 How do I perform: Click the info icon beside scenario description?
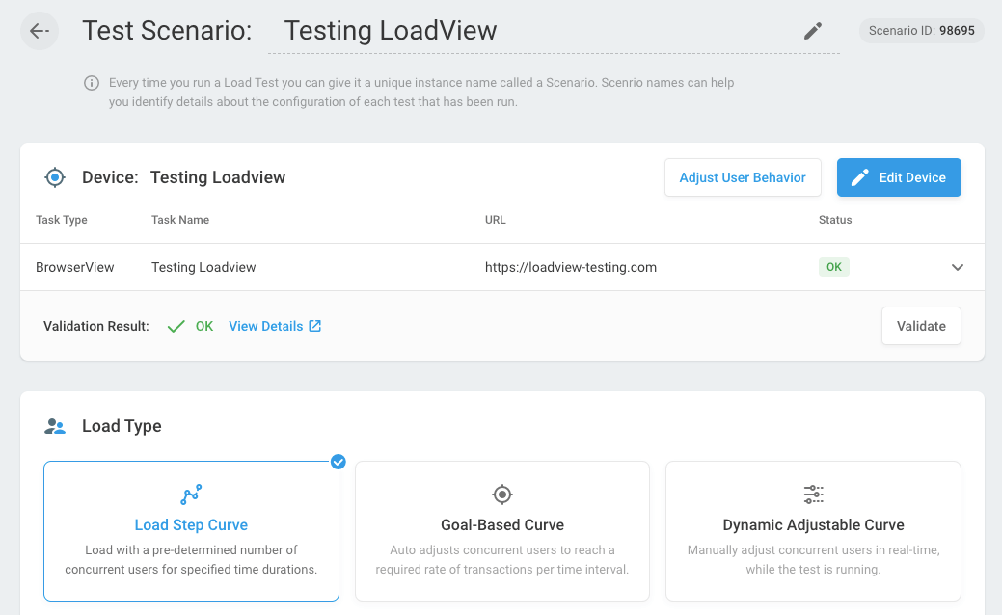[92, 83]
